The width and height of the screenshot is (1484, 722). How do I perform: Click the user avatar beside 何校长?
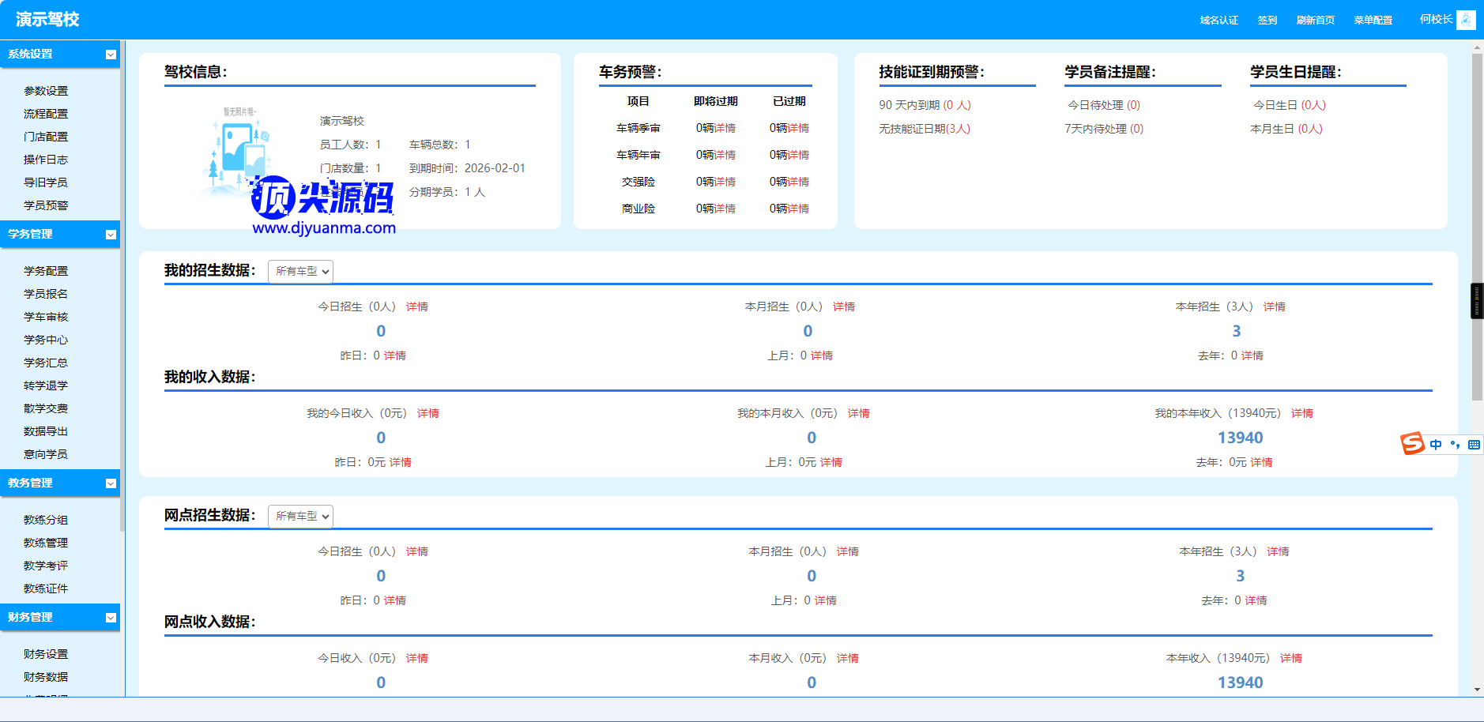(x=1466, y=20)
